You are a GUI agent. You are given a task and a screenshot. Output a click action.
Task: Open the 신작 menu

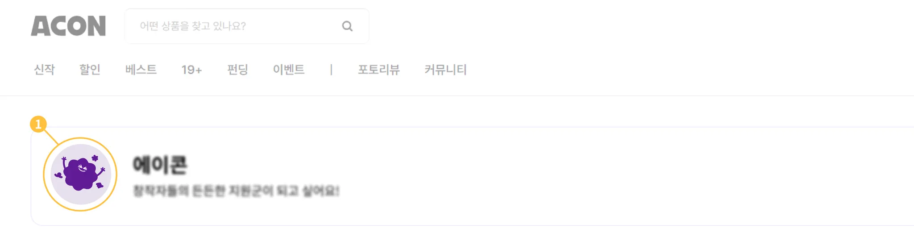point(45,70)
